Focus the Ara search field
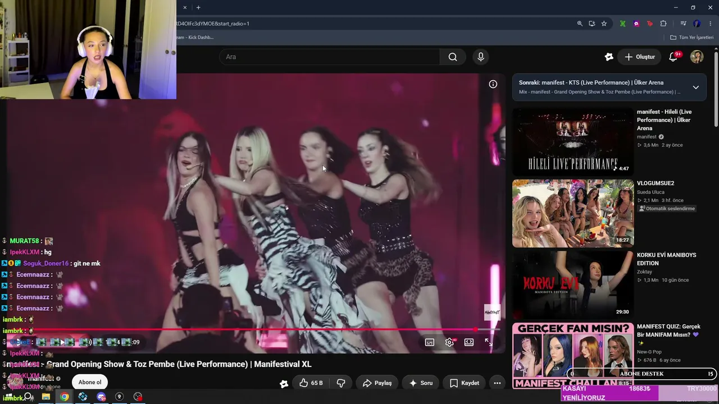719x404 pixels. pyautogui.click(x=330, y=57)
